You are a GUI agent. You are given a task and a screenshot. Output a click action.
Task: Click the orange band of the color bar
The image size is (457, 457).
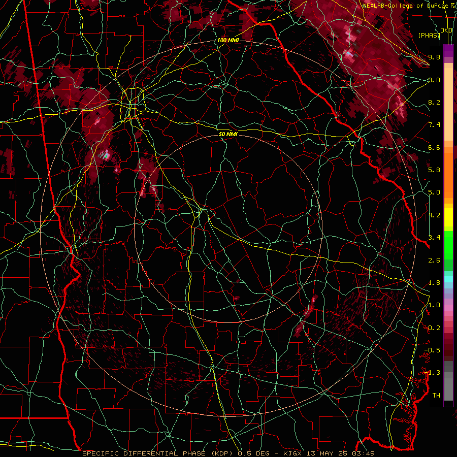(448, 176)
